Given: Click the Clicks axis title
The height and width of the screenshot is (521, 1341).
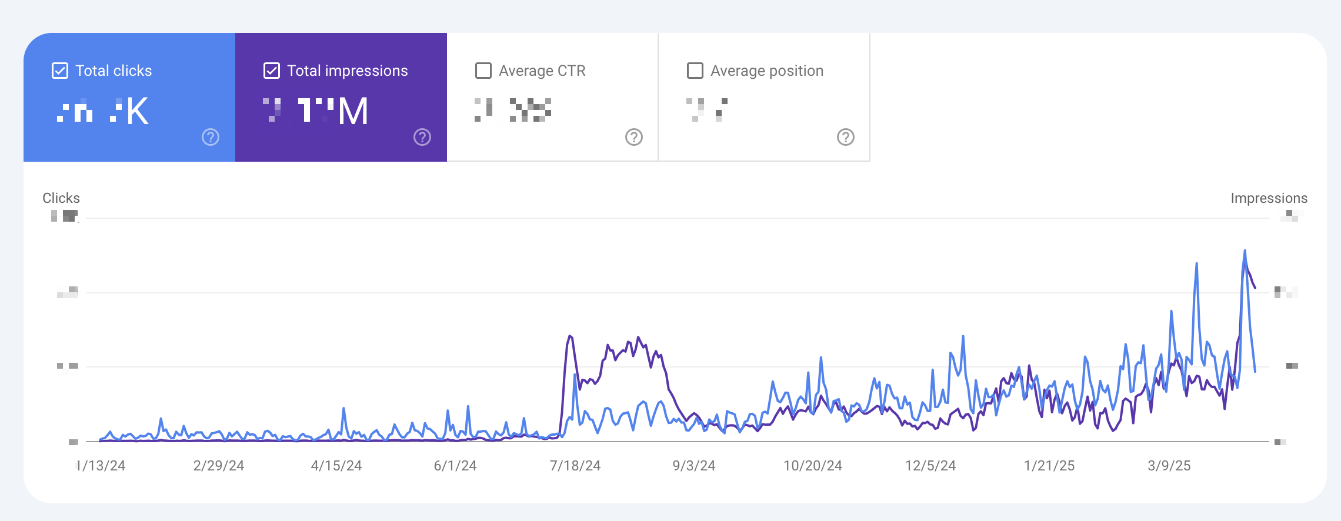Looking at the screenshot, I should pyautogui.click(x=61, y=198).
